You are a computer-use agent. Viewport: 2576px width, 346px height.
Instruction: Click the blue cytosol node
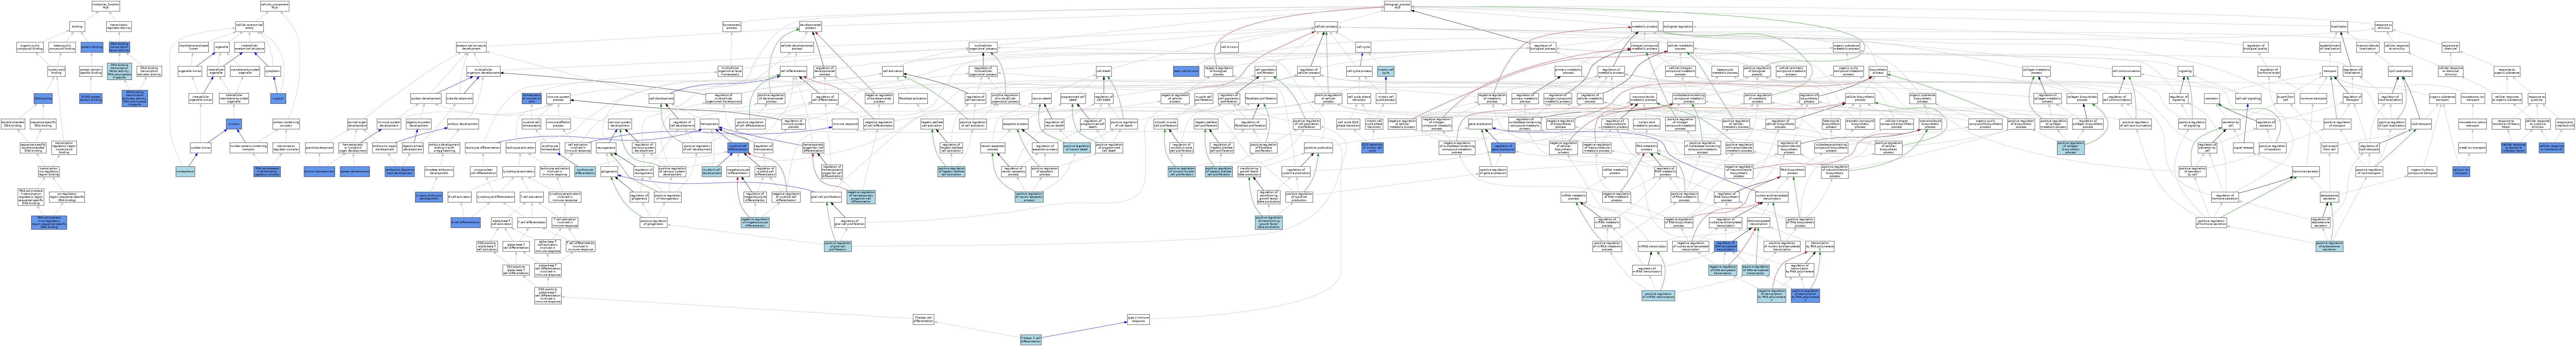click(278, 99)
